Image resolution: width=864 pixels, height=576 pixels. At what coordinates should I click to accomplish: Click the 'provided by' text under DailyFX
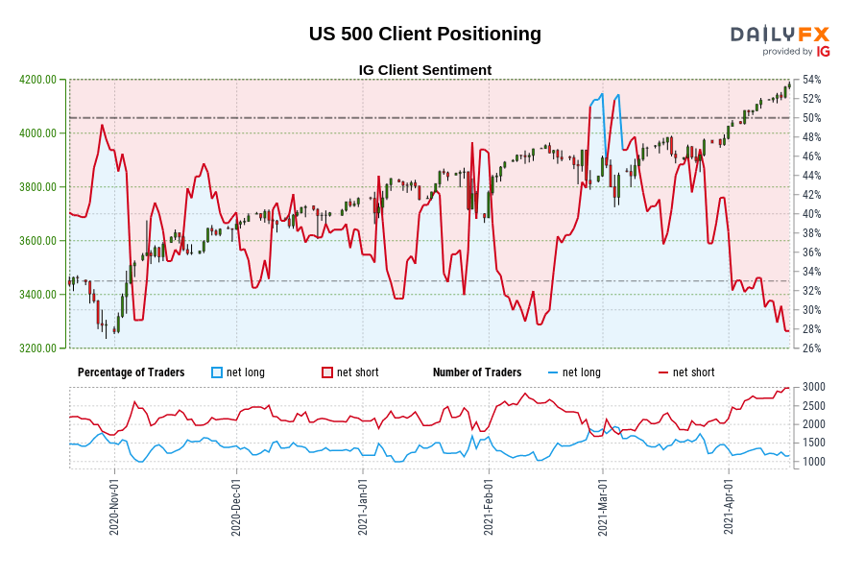coord(787,52)
